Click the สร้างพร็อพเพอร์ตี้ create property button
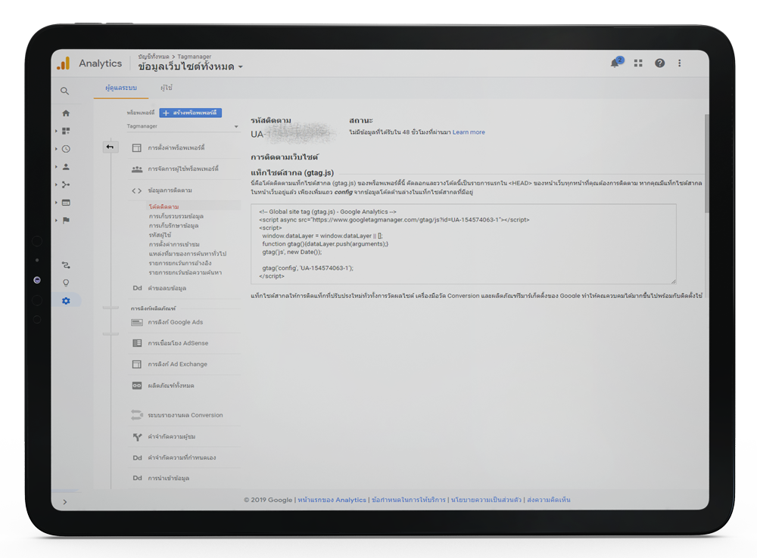Screen dimensions: 757x558 (190, 113)
